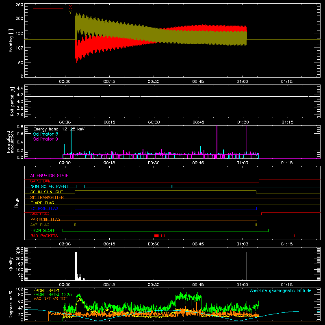Click the Collimator 9 legend label

tap(45, 139)
